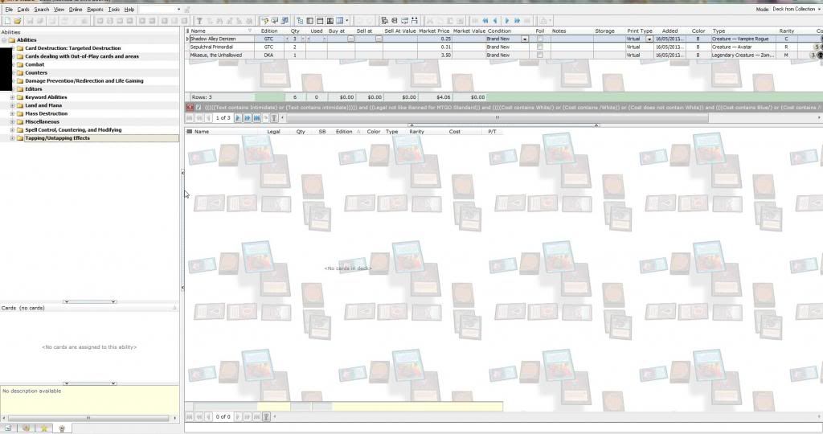Open the Reports menu
This screenshot has height=434, width=823.
[95, 10]
